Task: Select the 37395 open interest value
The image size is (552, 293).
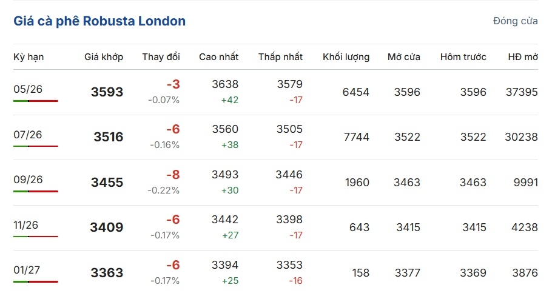Action: [x=522, y=92]
